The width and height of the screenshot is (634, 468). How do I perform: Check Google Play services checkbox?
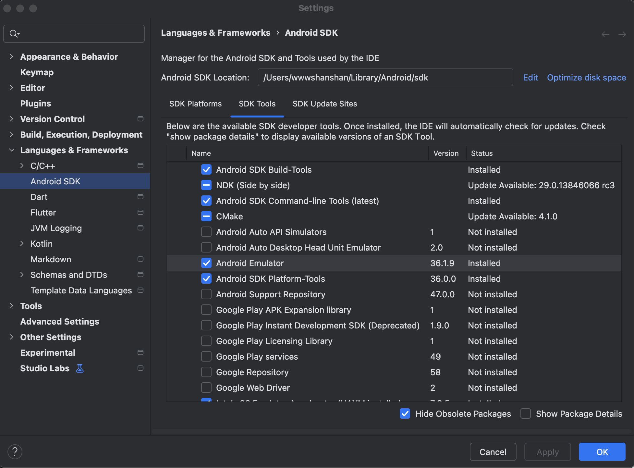pos(206,357)
